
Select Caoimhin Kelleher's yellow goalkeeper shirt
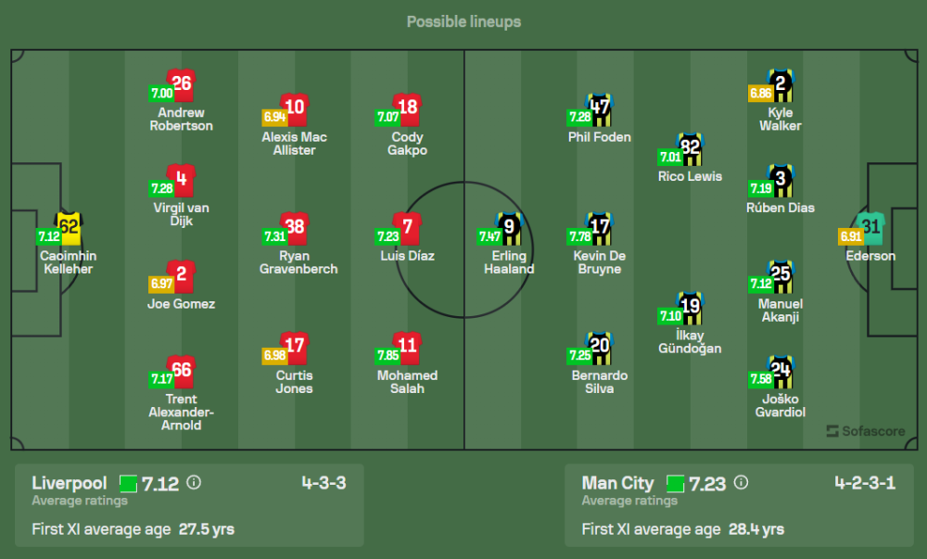[70, 225]
